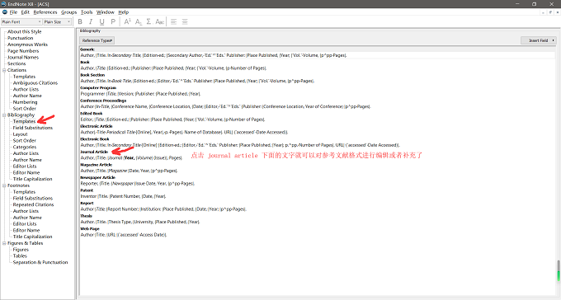
Task: Click the align left toolbar icon
Action: pos(174,21)
